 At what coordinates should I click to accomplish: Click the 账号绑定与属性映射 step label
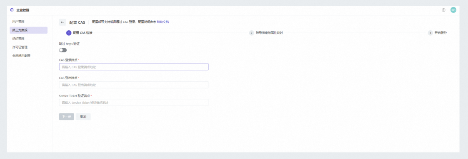click(269, 33)
